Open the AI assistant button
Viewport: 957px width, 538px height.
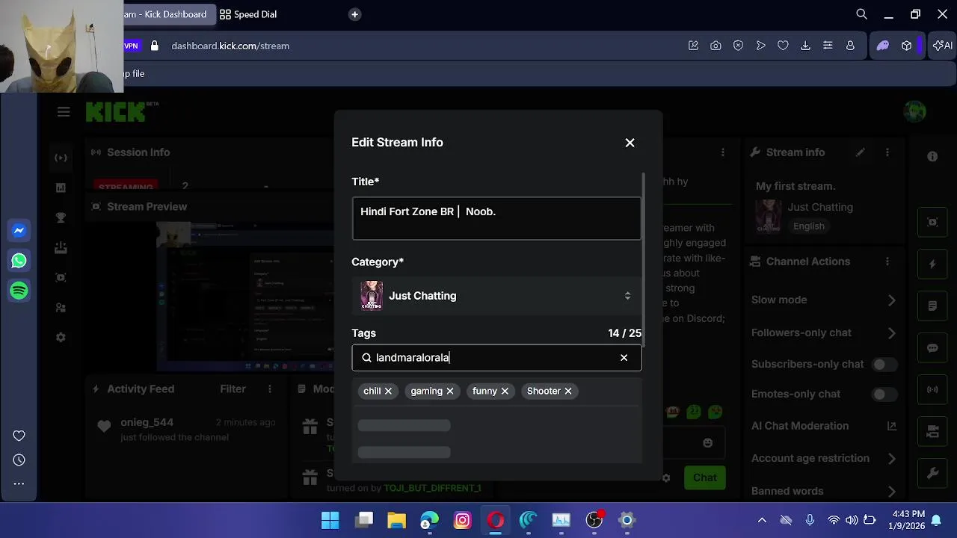pyautogui.click(x=942, y=46)
